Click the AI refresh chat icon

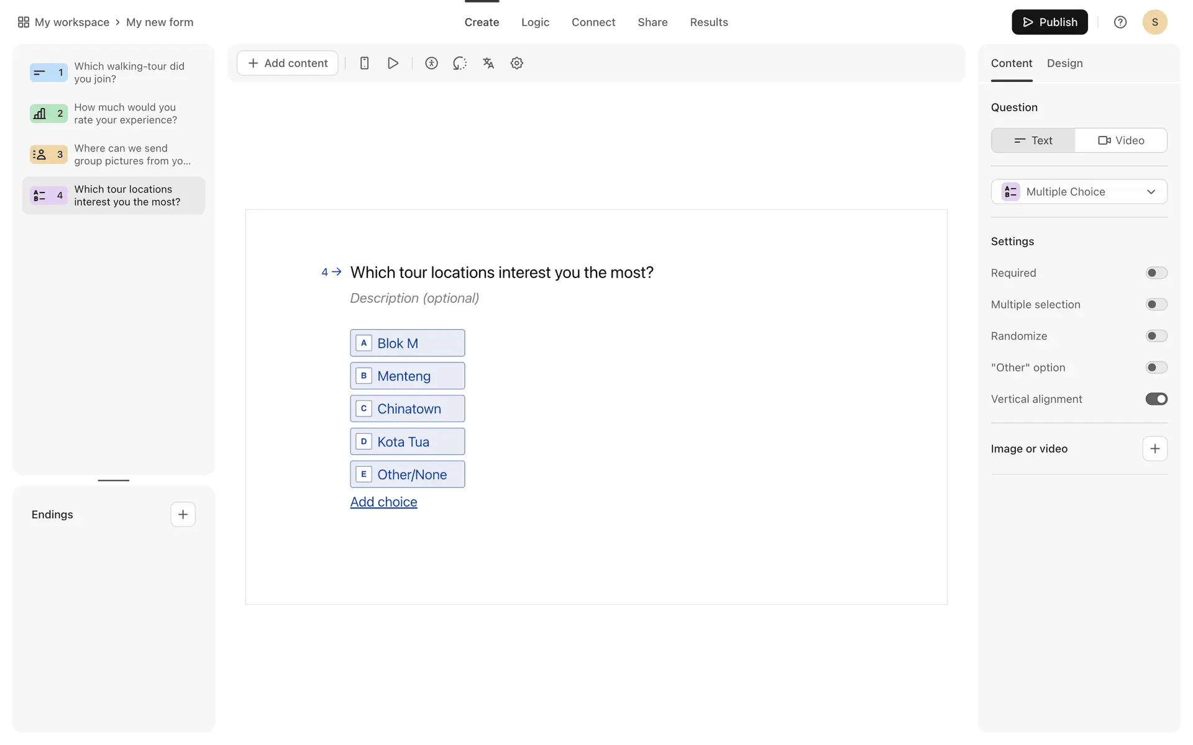pyautogui.click(x=460, y=63)
